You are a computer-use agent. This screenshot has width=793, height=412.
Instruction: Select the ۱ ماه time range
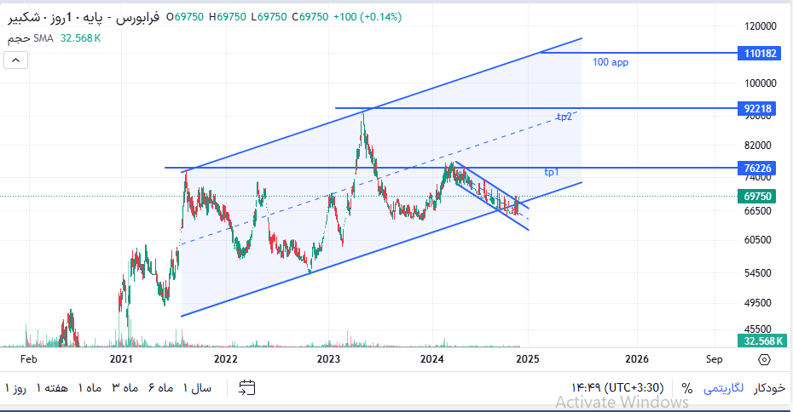[x=90, y=388]
